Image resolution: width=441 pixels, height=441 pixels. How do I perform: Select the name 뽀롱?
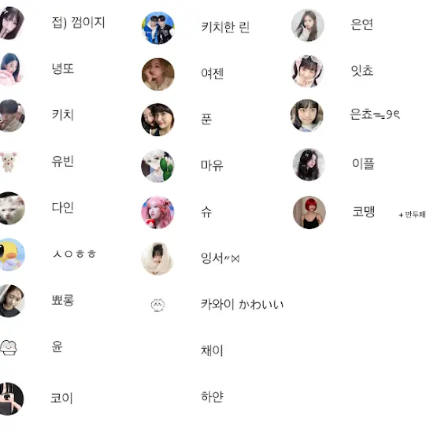pos(63,300)
